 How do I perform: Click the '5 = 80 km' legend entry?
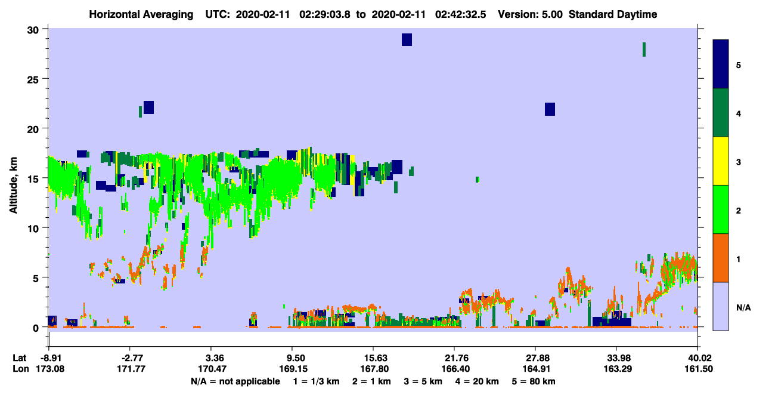(533, 381)
